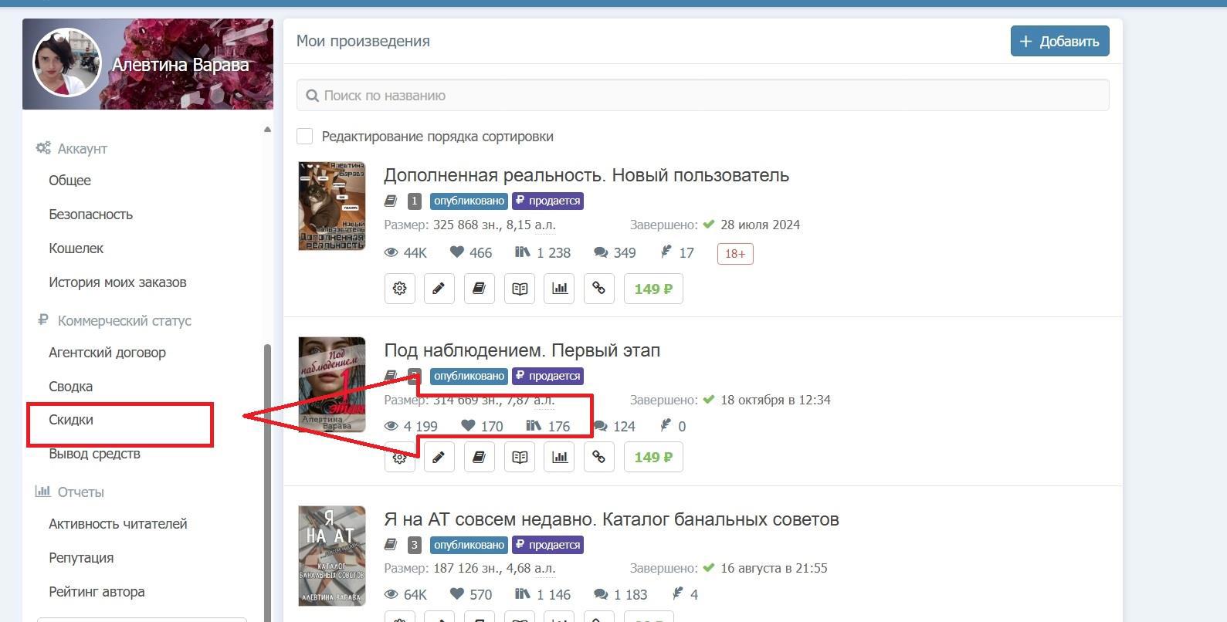Click the library icon showing 1 238
The width and height of the screenshot is (1227, 622).
click(522, 252)
